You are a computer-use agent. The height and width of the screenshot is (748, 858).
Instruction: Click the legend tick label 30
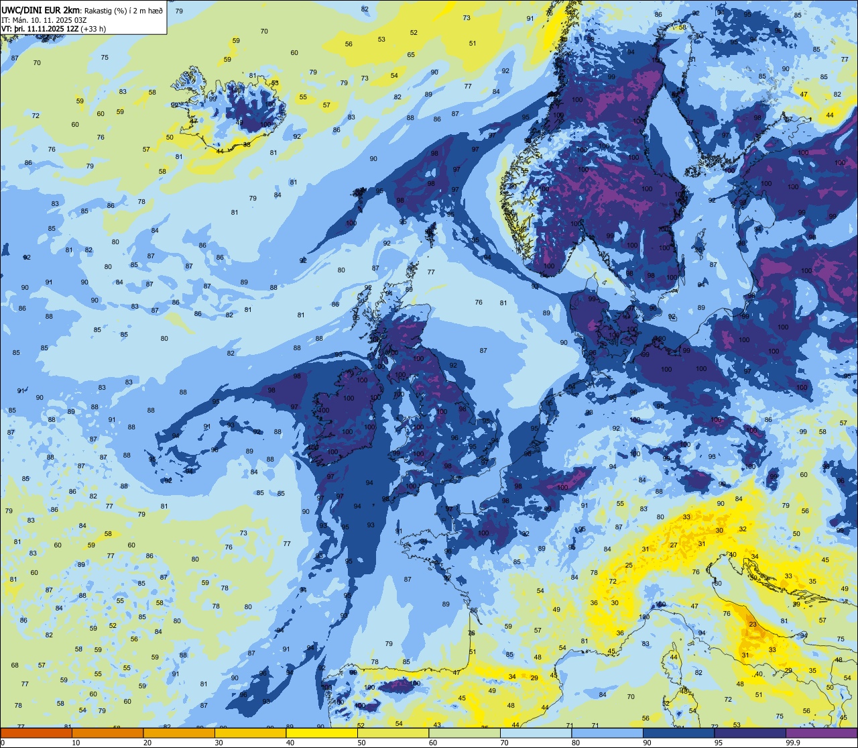pyautogui.click(x=219, y=743)
